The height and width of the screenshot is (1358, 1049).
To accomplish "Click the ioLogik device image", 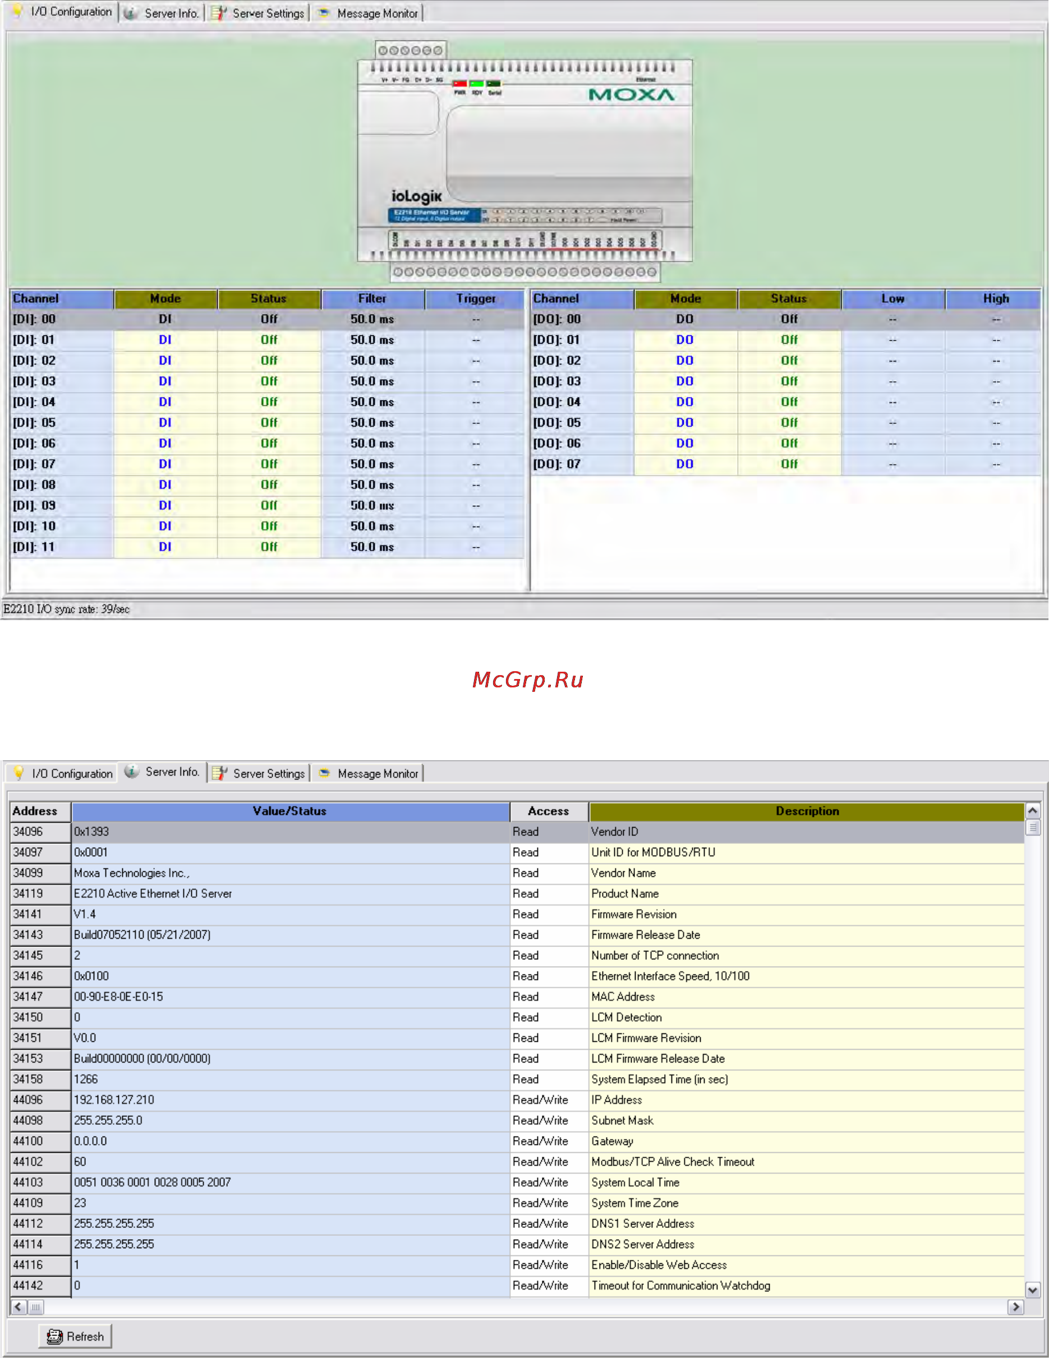I will click(524, 161).
